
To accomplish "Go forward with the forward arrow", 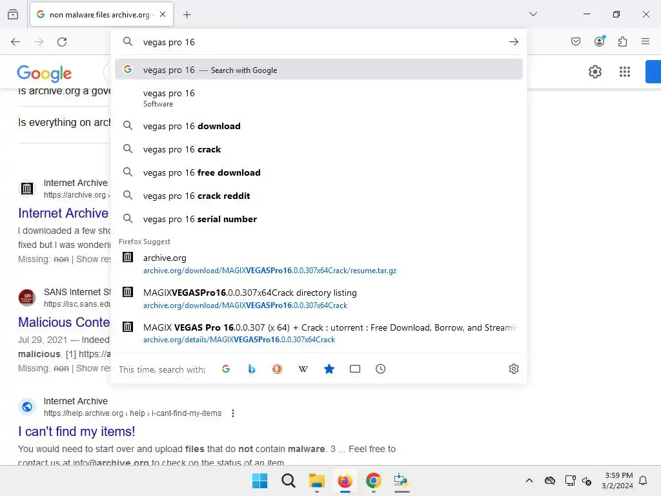I will point(39,42).
